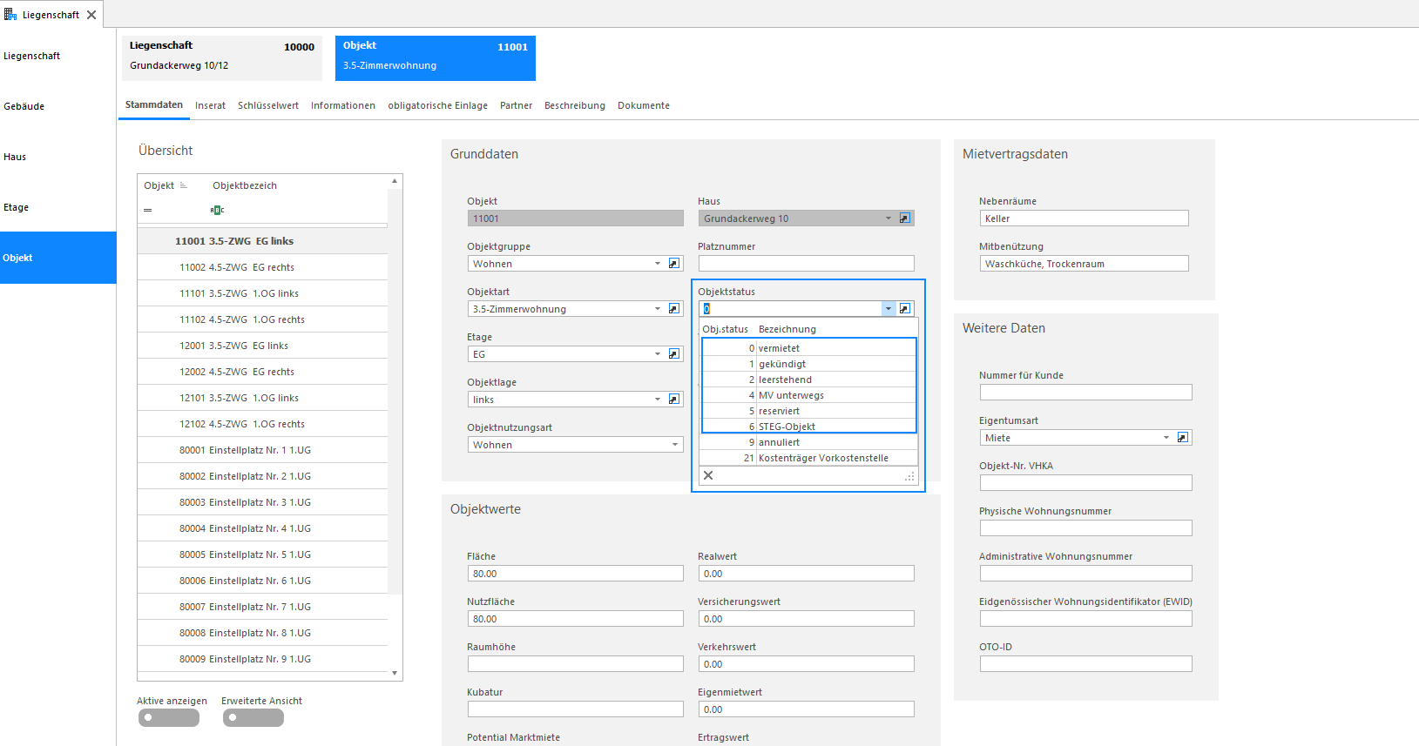Click the equals filter icon under Objekt column
The image size is (1419, 746).
148,210
